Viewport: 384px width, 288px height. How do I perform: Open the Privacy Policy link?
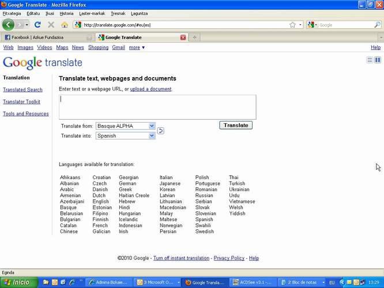[x=229, y=258]
